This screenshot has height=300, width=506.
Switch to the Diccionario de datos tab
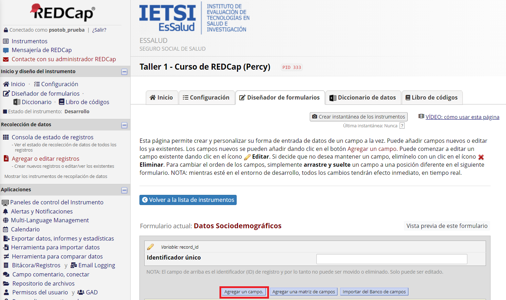coord(363,97)
